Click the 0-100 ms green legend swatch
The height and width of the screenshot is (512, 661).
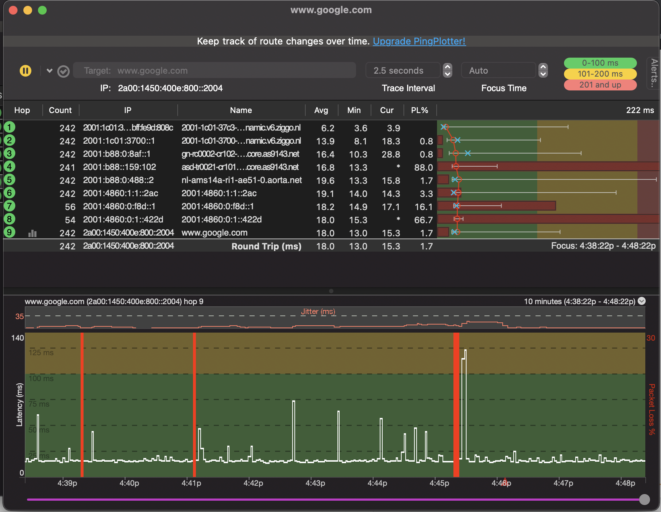[600, 63]
